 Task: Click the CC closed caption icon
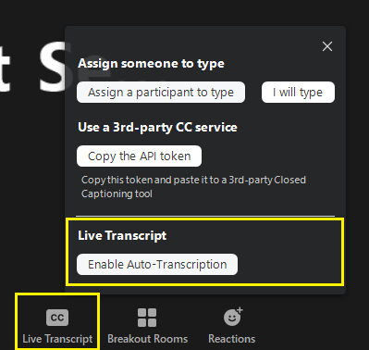[57, 318]
